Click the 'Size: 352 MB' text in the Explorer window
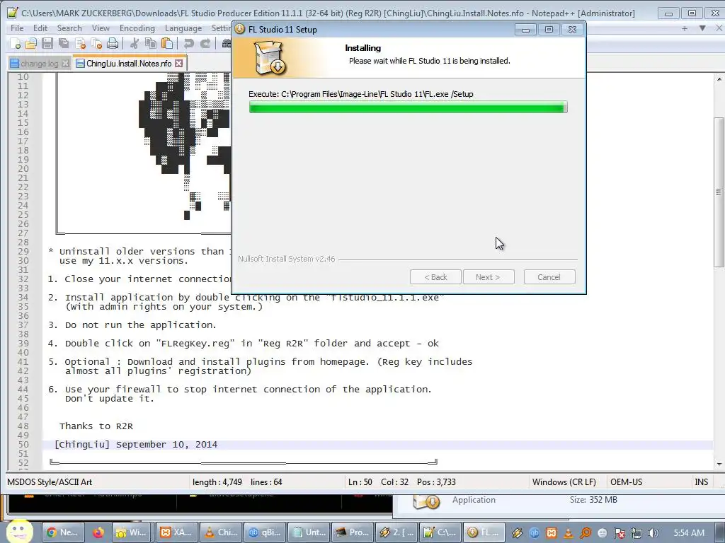Screen dimensions: 725x543 (593, 500)
